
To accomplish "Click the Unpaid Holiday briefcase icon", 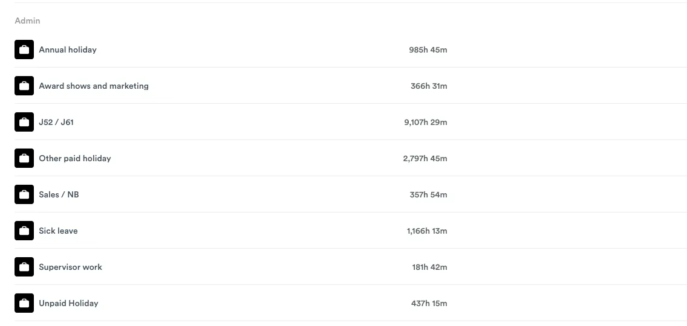I will (24, 303).
